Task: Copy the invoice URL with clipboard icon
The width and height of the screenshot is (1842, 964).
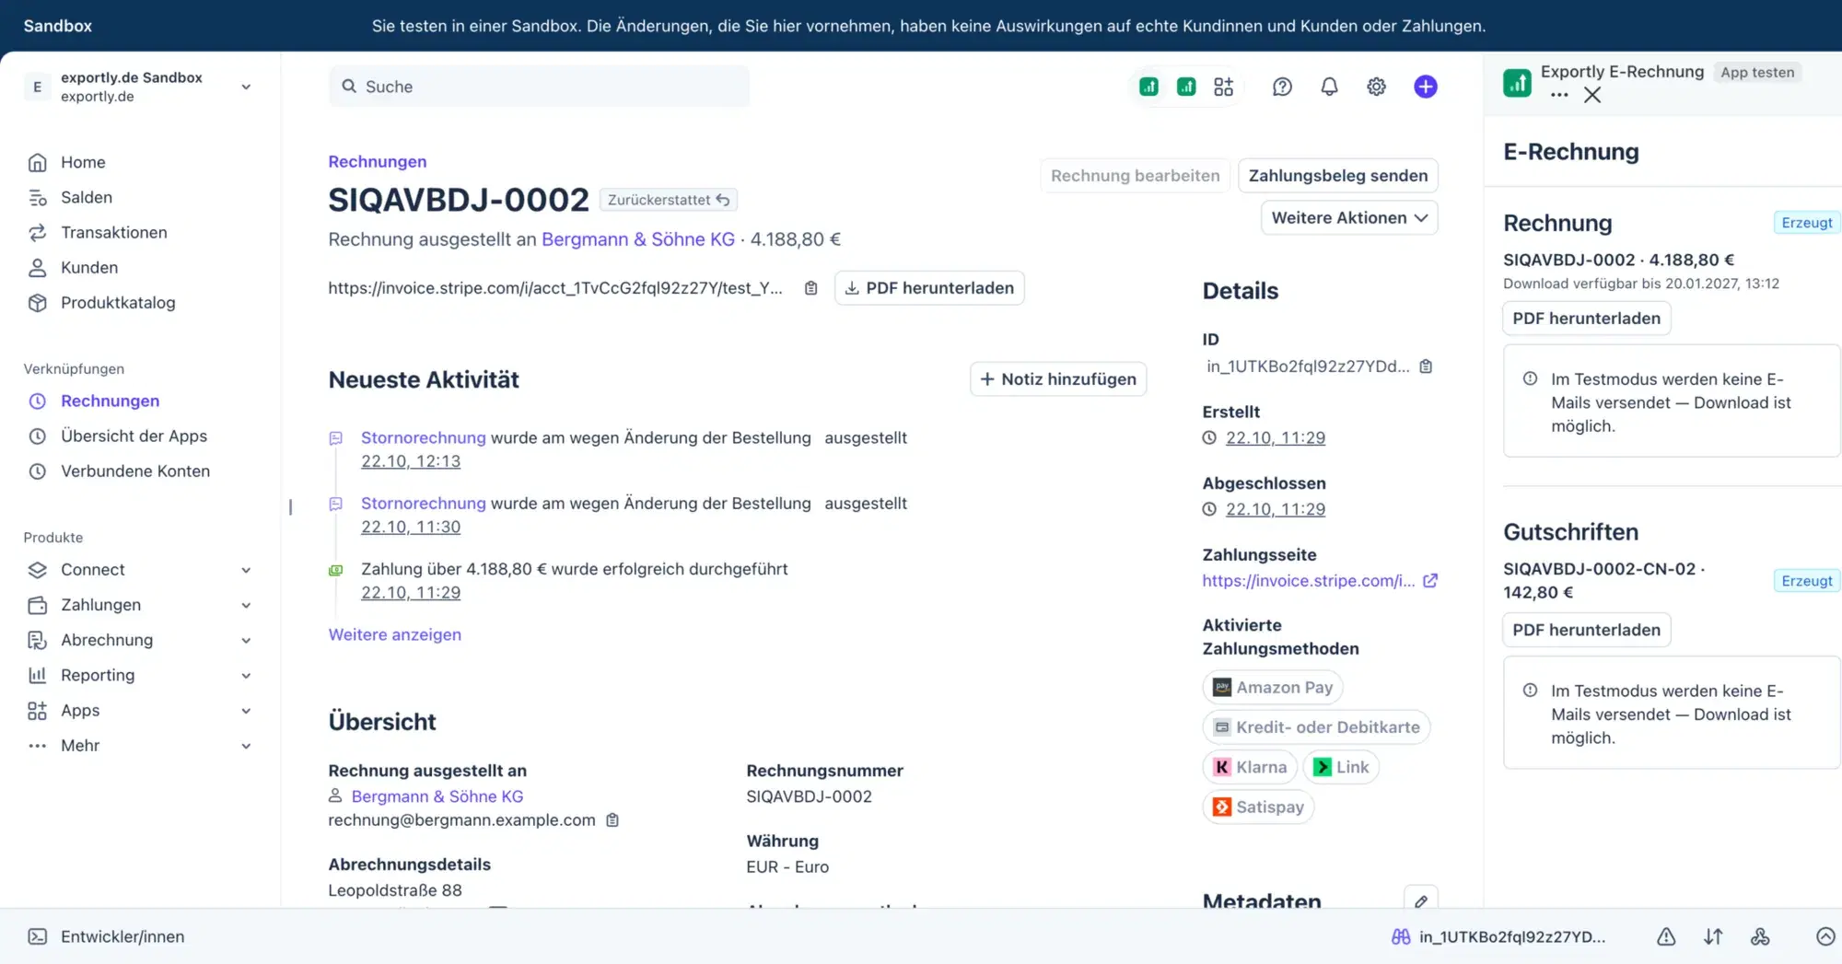Action: (x=810, y=288)
